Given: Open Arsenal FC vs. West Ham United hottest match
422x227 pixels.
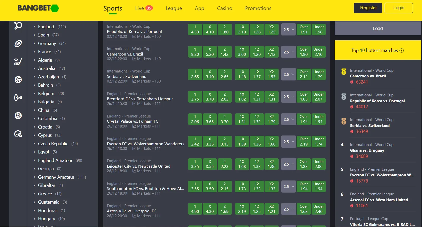Looking at the screenshot, I should (379, 200).
